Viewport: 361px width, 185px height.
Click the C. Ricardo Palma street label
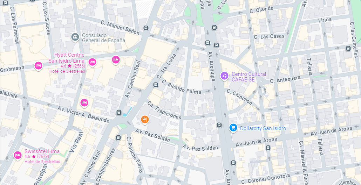click(x=181, y=87)
